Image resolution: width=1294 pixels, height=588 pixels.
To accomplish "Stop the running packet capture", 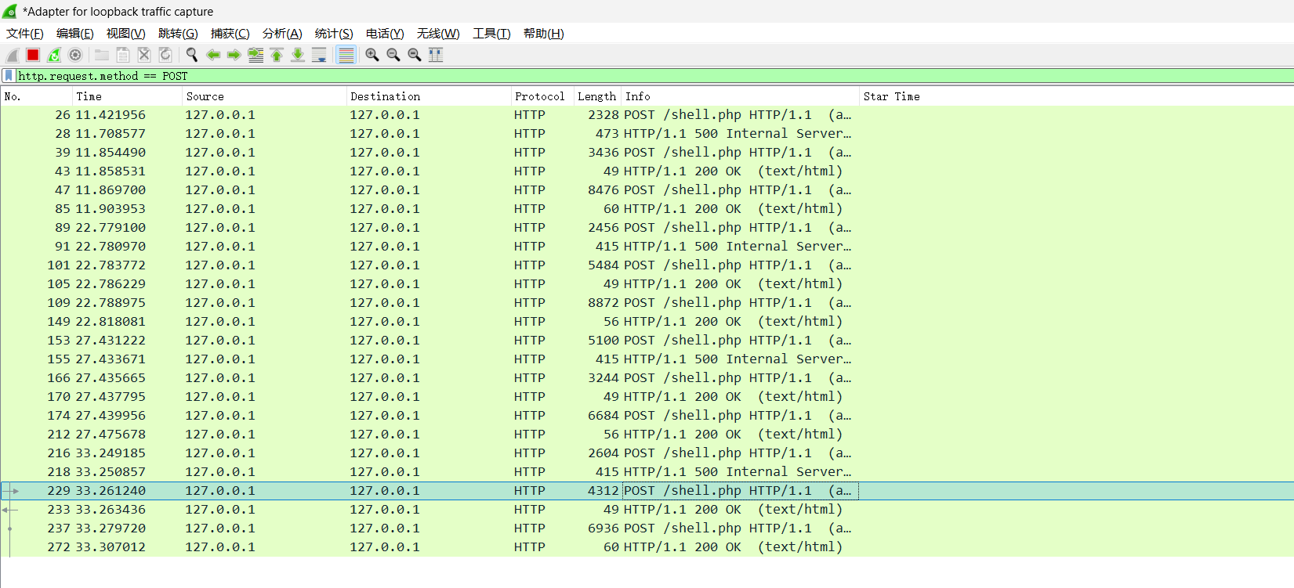I will (x=33, y=55).
